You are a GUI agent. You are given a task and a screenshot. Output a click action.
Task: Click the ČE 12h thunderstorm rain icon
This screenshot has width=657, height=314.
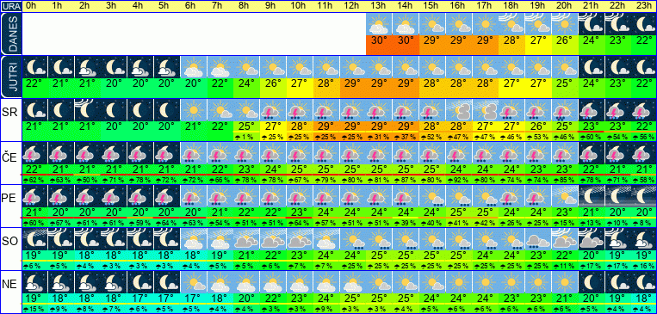click(x=352, y=153)
